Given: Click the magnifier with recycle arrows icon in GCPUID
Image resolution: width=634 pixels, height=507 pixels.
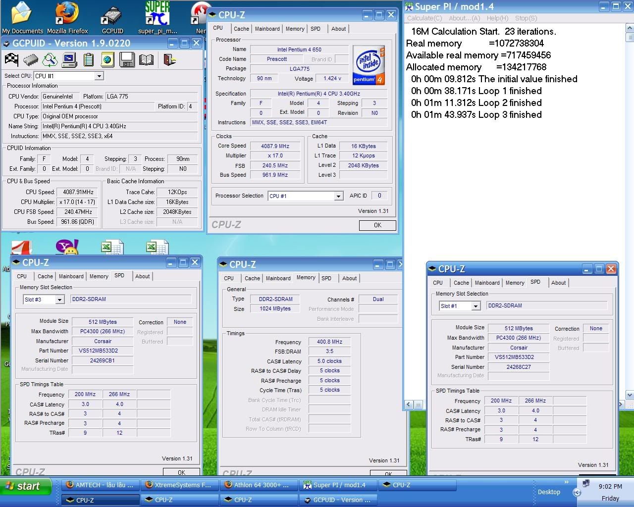Looking at the screenshot, I should tap(50, 60).
